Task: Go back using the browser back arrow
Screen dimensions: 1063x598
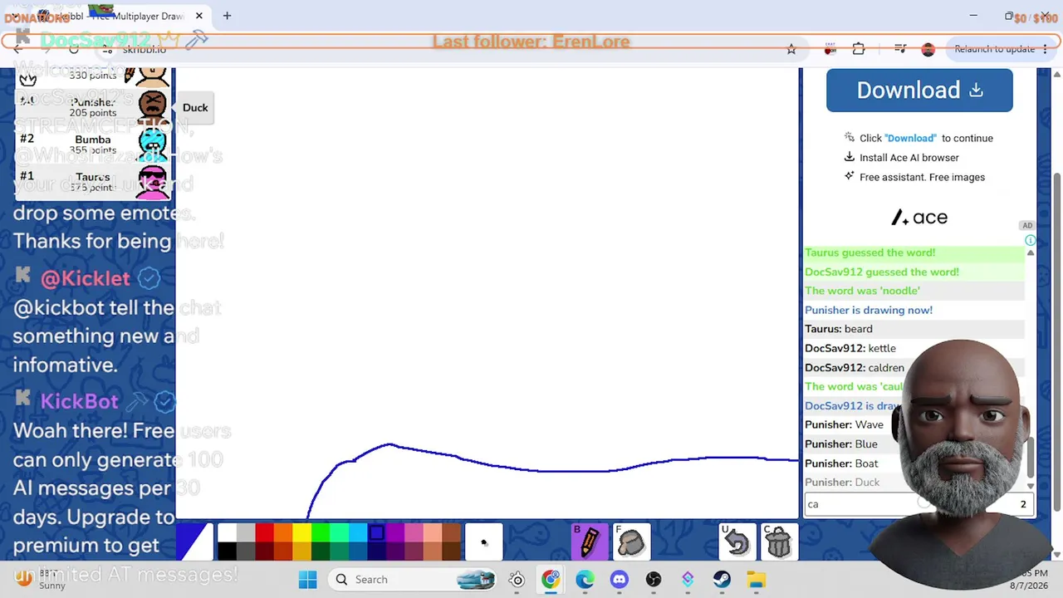Action: (18, 49)
